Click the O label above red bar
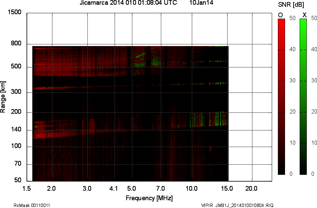 (x=281, y=15)
